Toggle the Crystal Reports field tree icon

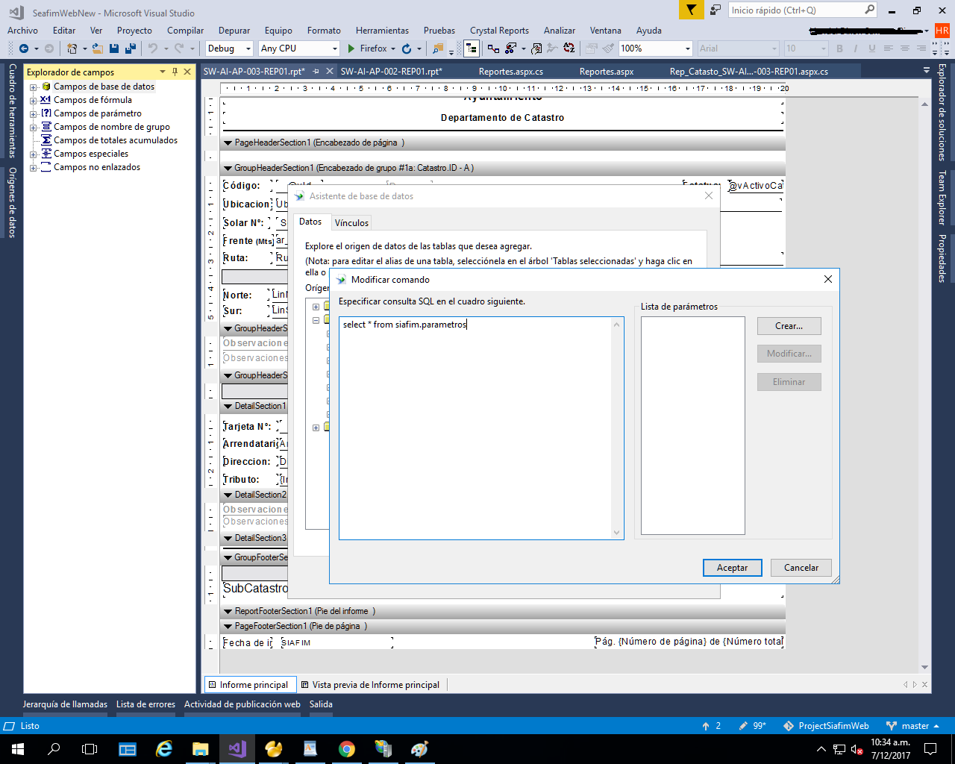(471, 48)
